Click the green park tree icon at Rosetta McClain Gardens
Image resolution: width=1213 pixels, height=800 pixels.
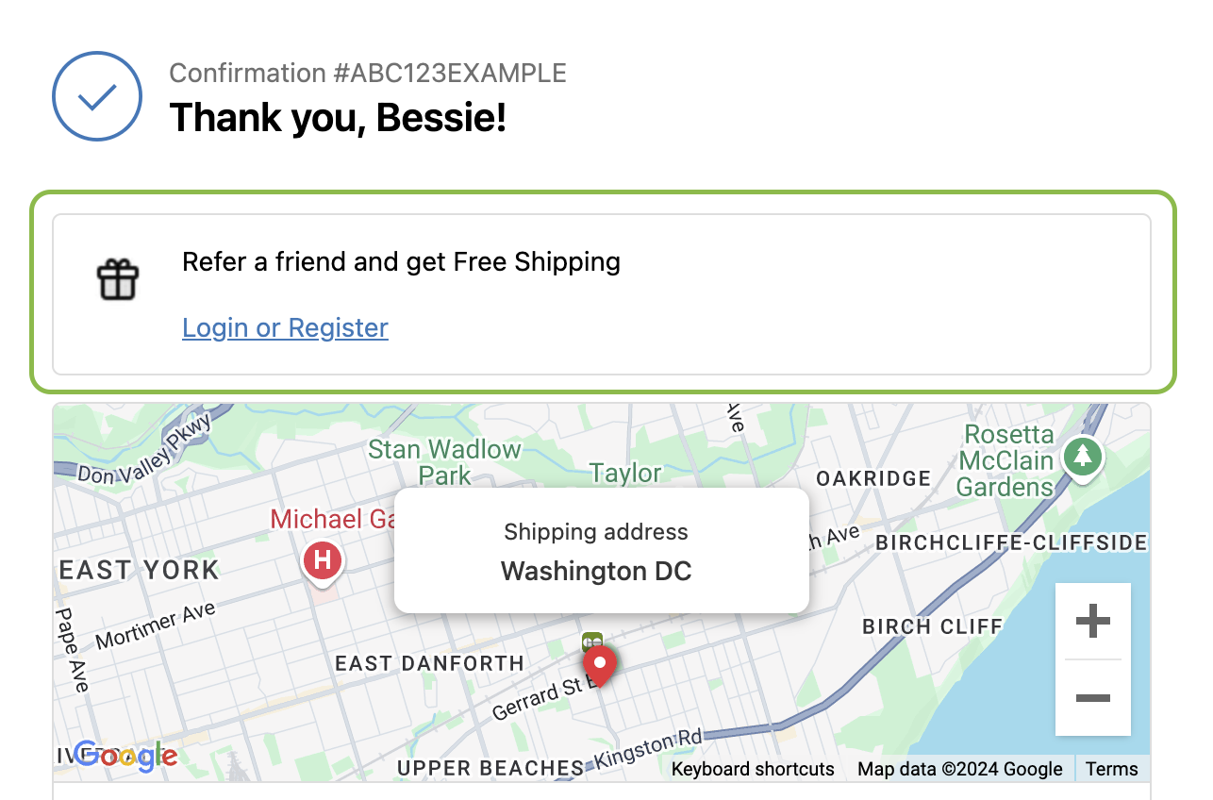coord(1083,457)
